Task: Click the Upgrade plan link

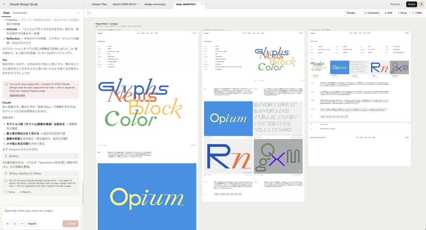Action: (17, 95)
